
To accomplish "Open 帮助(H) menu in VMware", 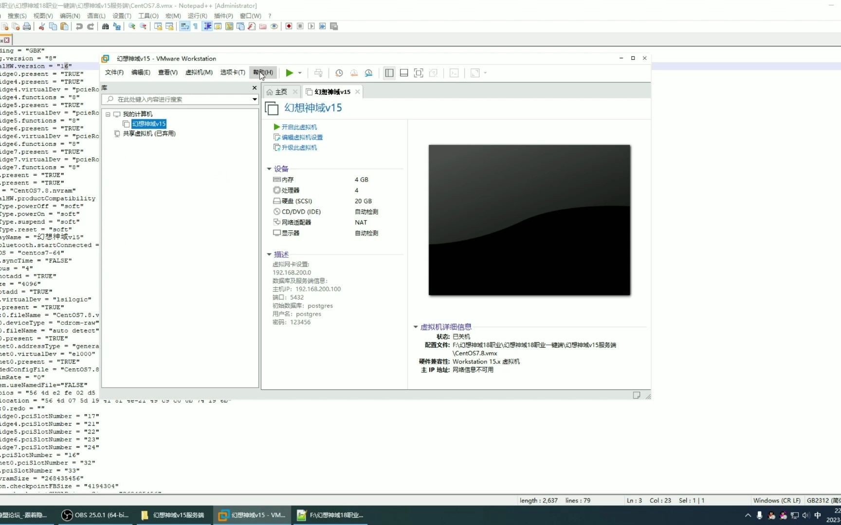I will point(263,72).
